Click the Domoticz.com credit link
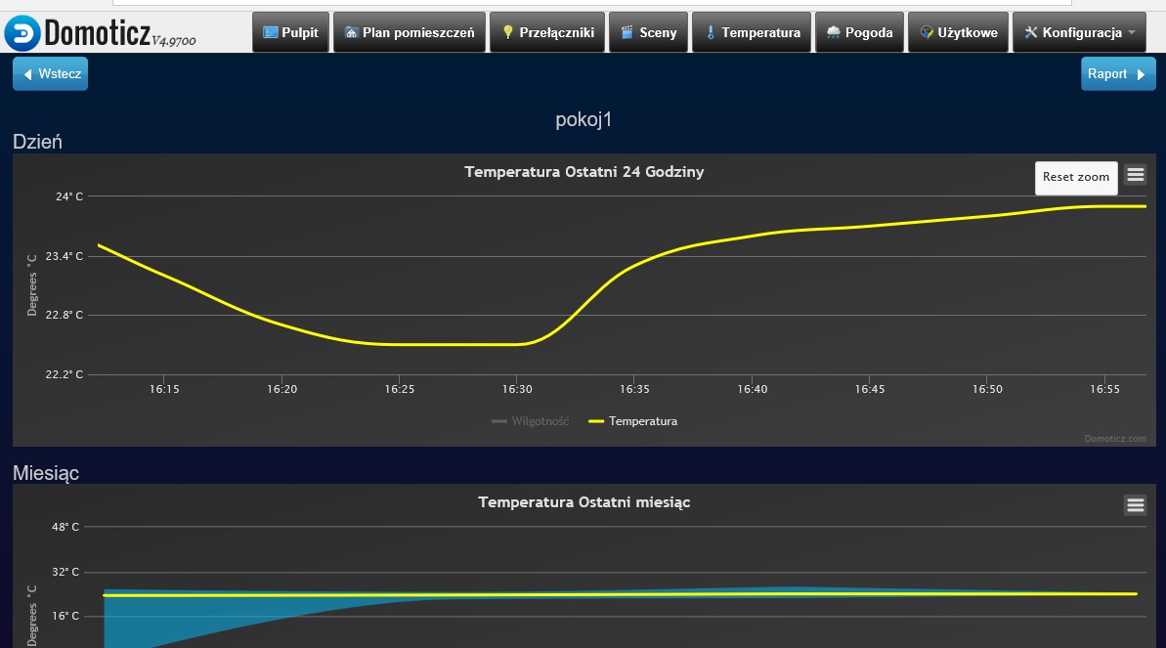 pyautogui.click(x=1114, y=439)
